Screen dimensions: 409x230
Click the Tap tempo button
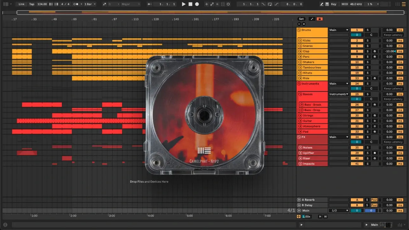point(32,4)
